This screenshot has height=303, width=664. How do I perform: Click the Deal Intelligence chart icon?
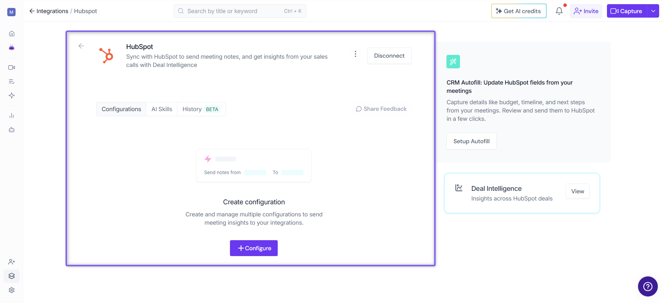(x=459, y=188)
